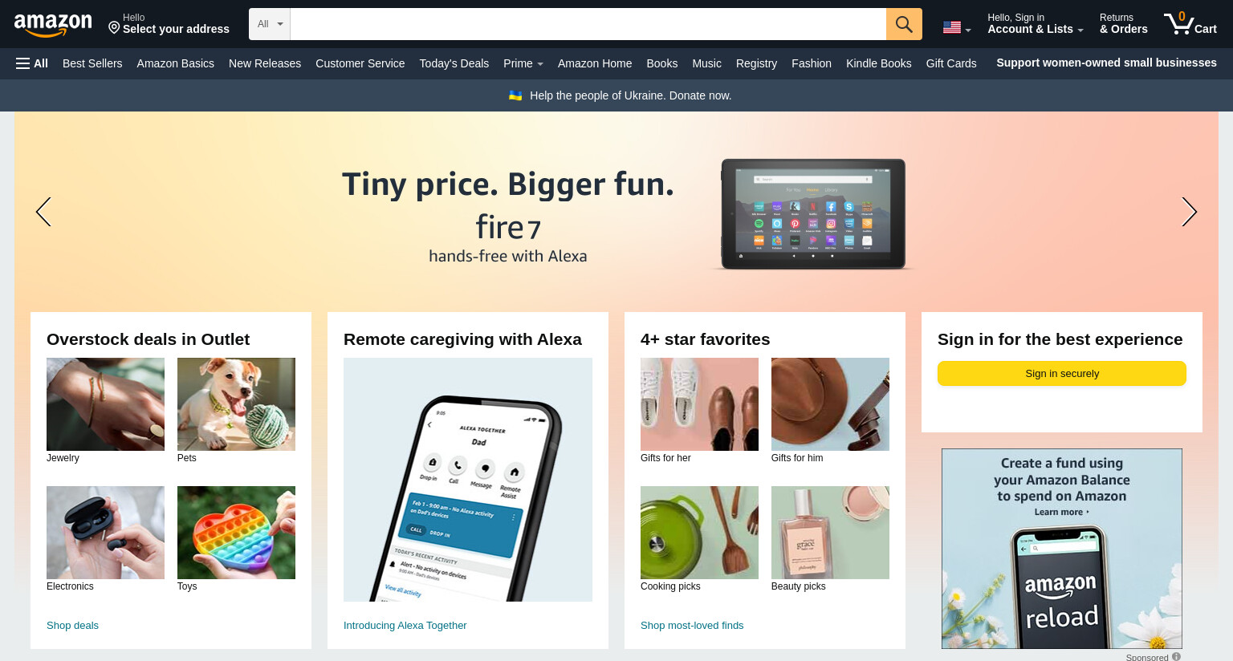Click the orange search magnifier button
The height and width of the screenshot is (661, 1233).
pyautogui.click(x=904, y=24)
